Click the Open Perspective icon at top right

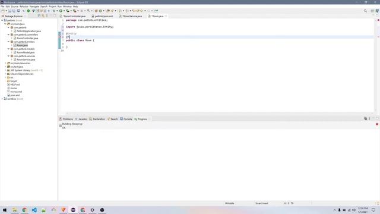tap(372, 11)
